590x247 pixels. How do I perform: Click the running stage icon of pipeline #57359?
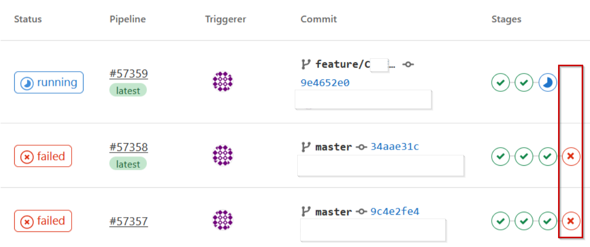click(x=547, y=82)
